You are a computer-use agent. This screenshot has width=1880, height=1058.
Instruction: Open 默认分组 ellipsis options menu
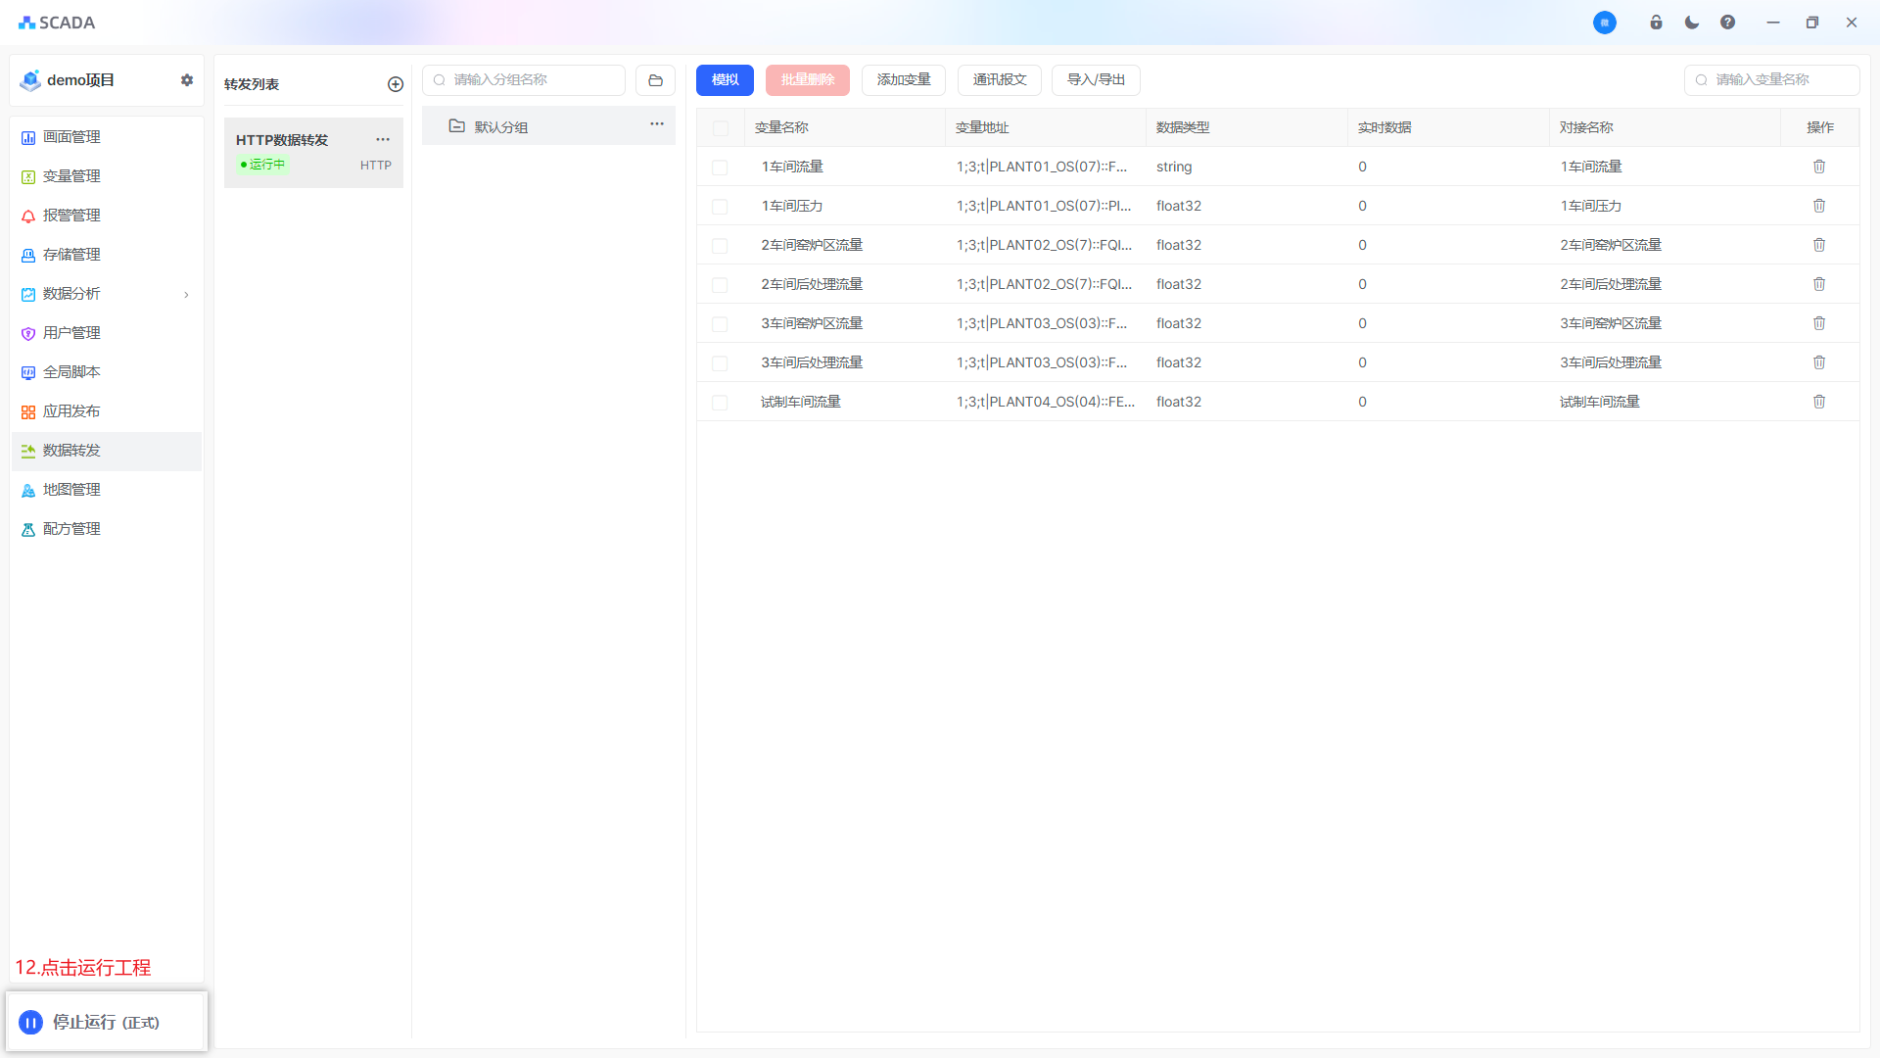(656, 124)
